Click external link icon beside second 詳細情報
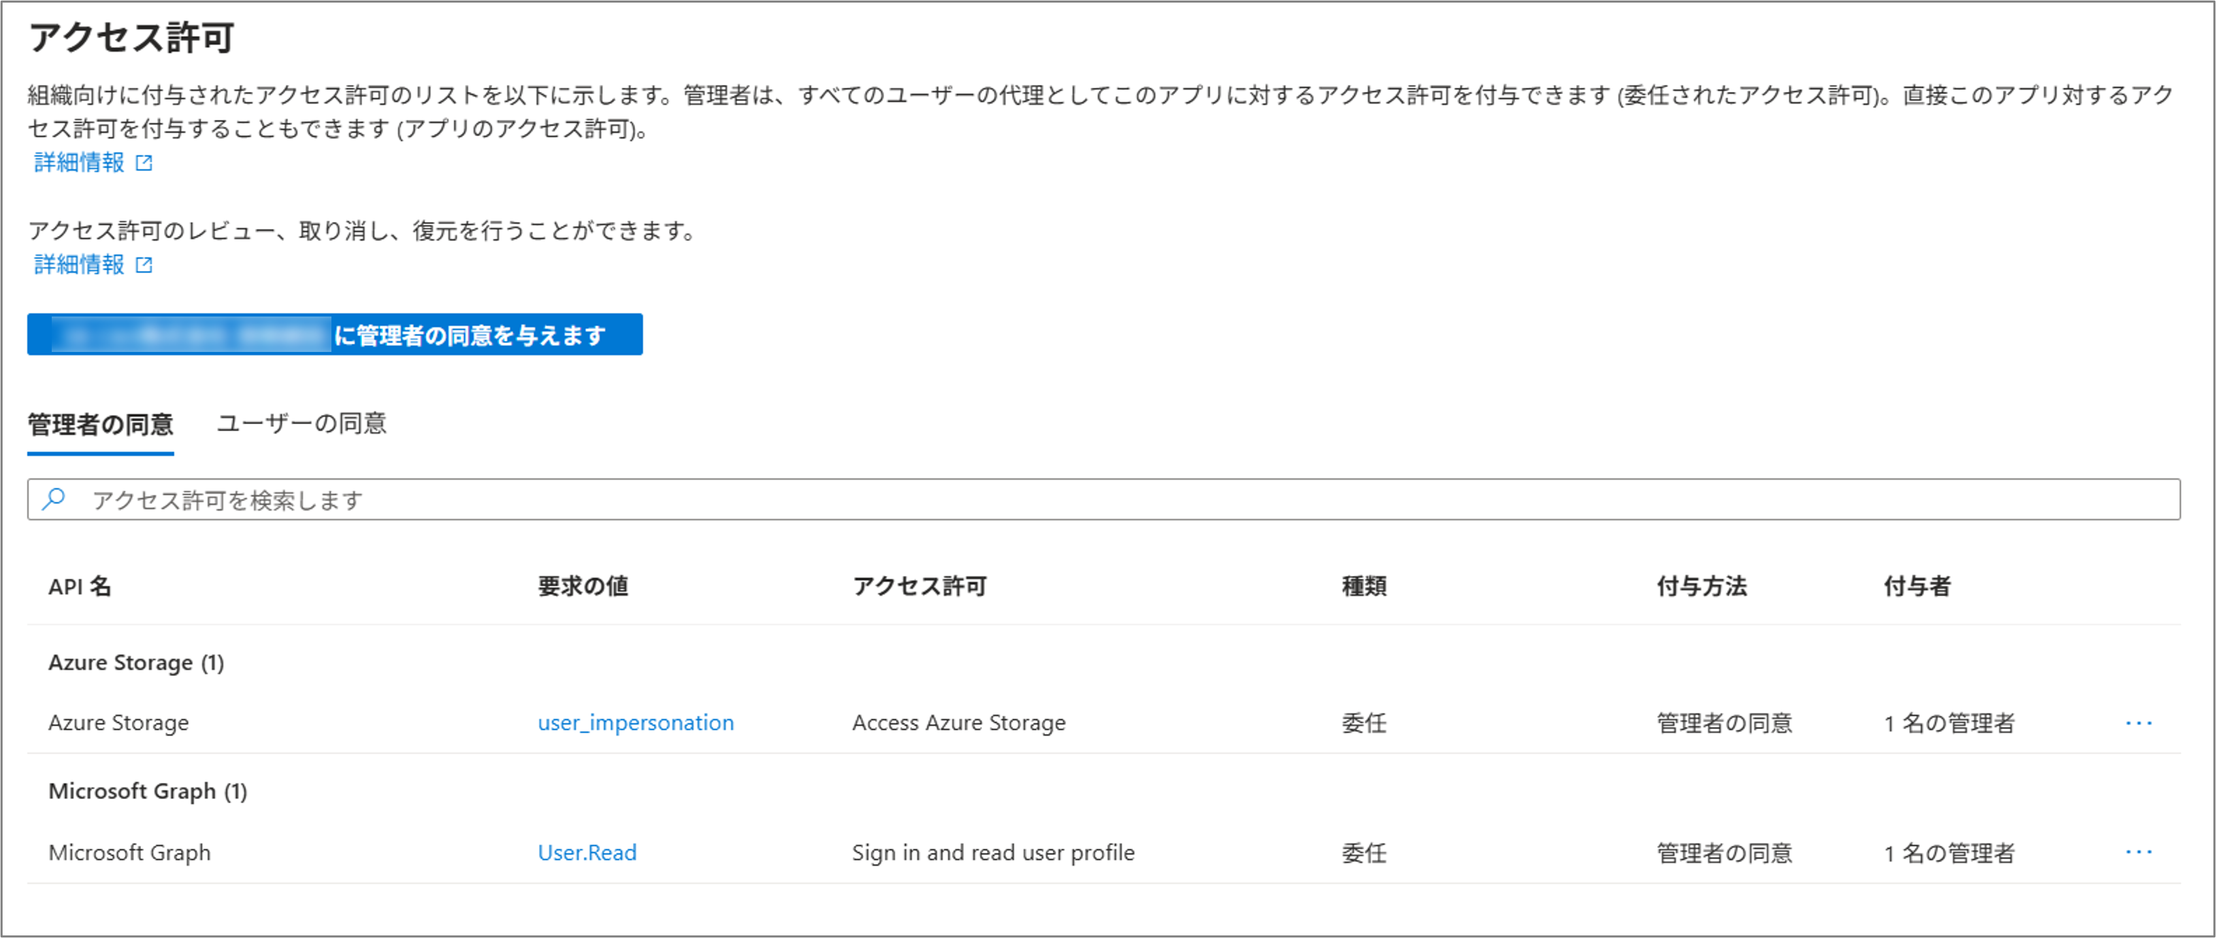This screenshot has height=938, width=2216. coord(144,265)
